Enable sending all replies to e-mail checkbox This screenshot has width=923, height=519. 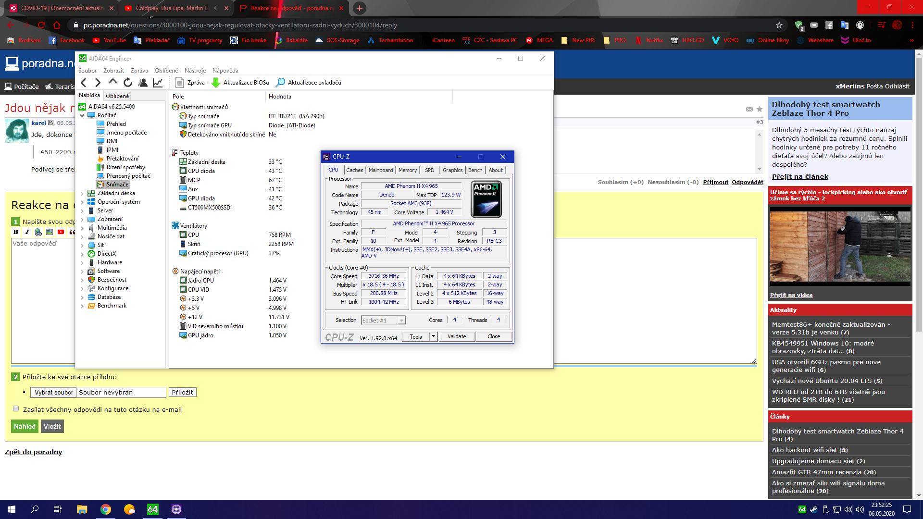pos(16,409)
